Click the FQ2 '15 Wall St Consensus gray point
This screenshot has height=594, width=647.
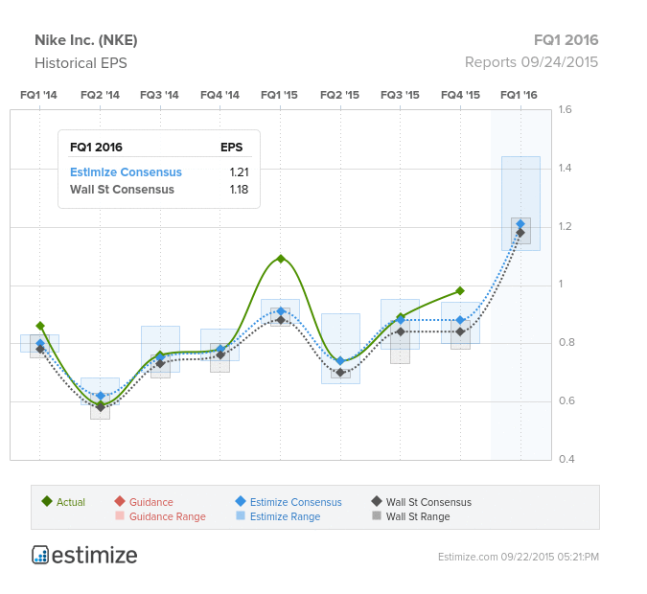[x=340, y=373]
